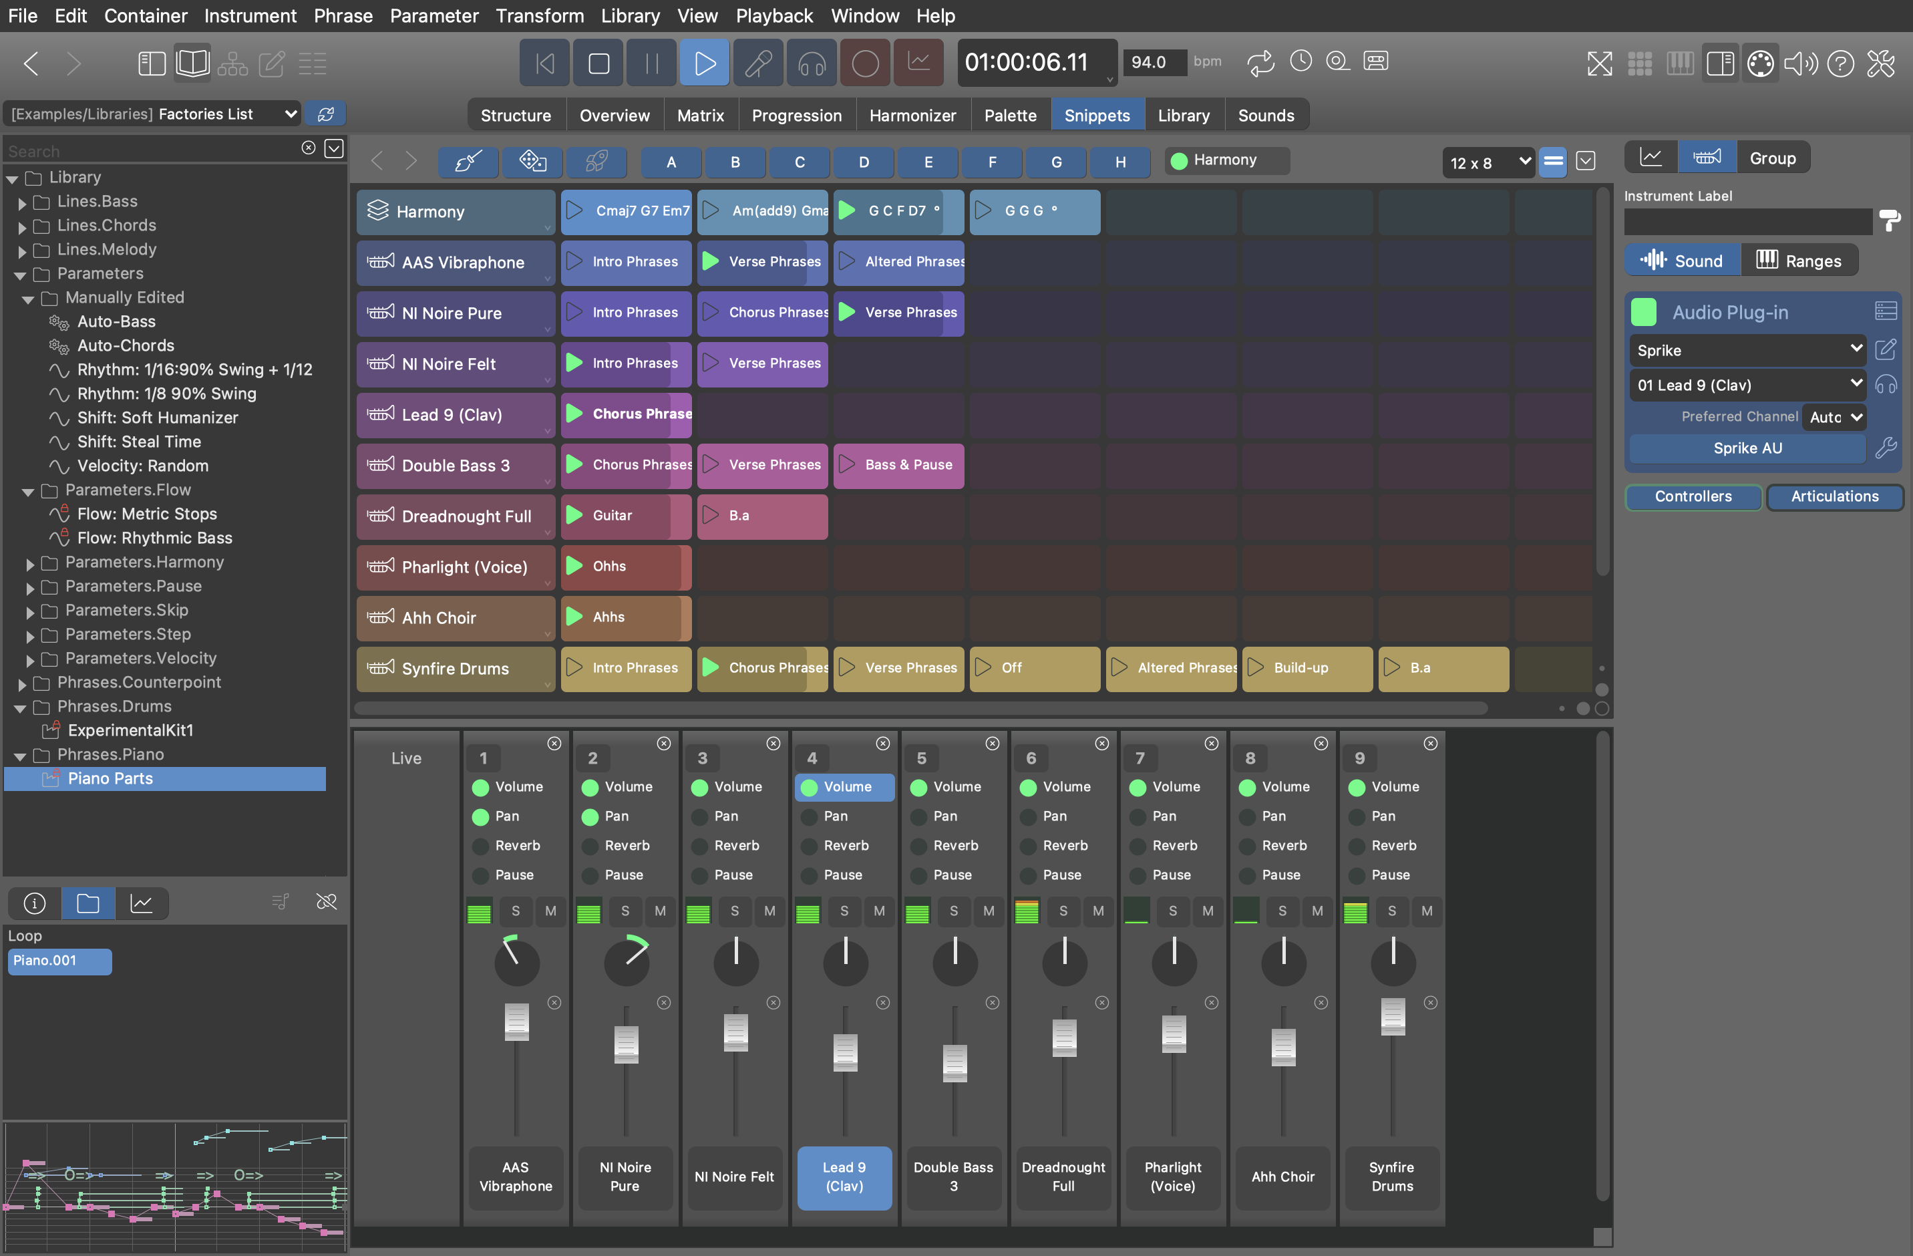Screen dimensions: 1913x1256
Task: Click the Go to Start transport button
Action: pos(545,63)
